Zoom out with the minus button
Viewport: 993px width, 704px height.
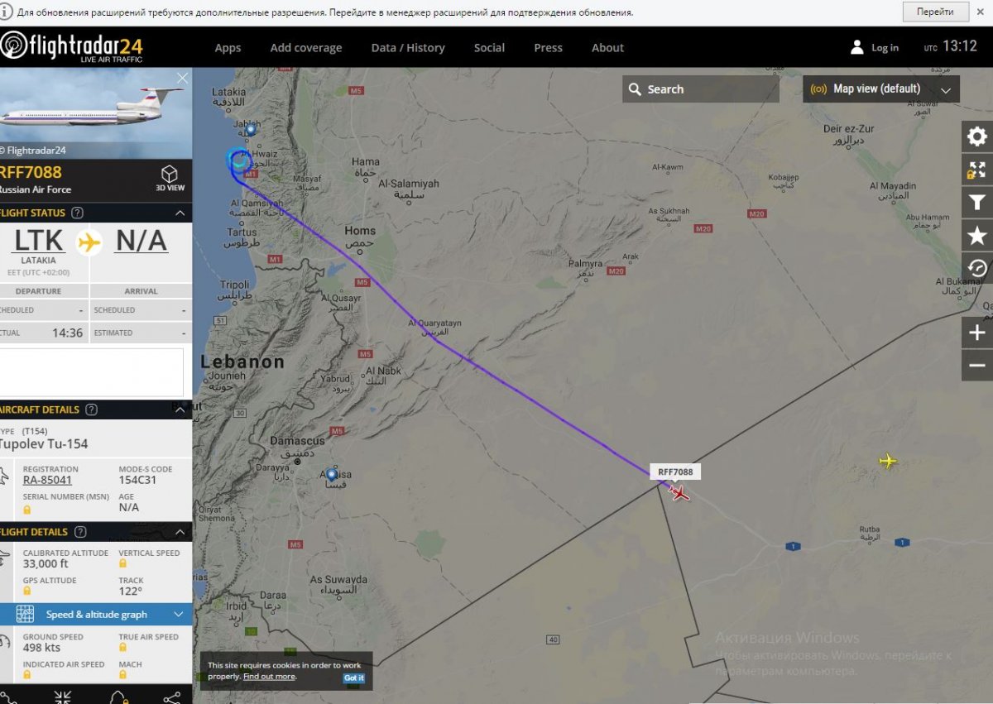pyautogui.click(x=977, y=365)
